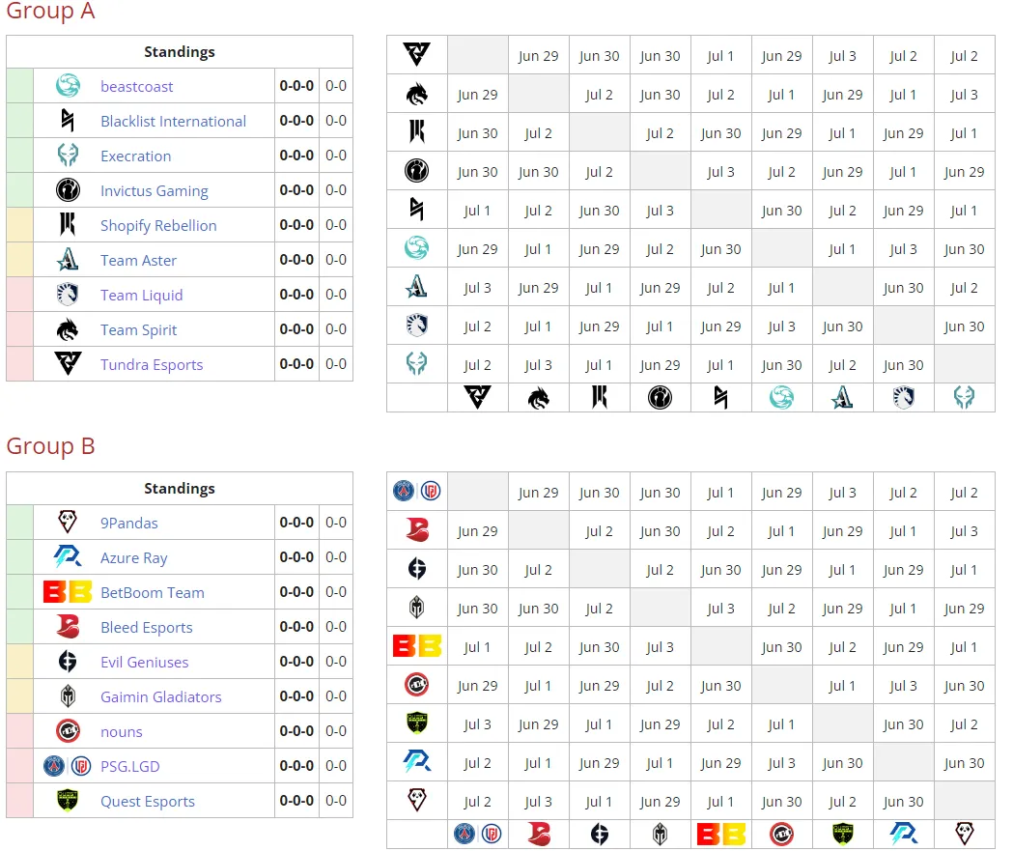Click beastcoast's 0-0-0 series record
1013x851 pixels.
coord(296,86)
